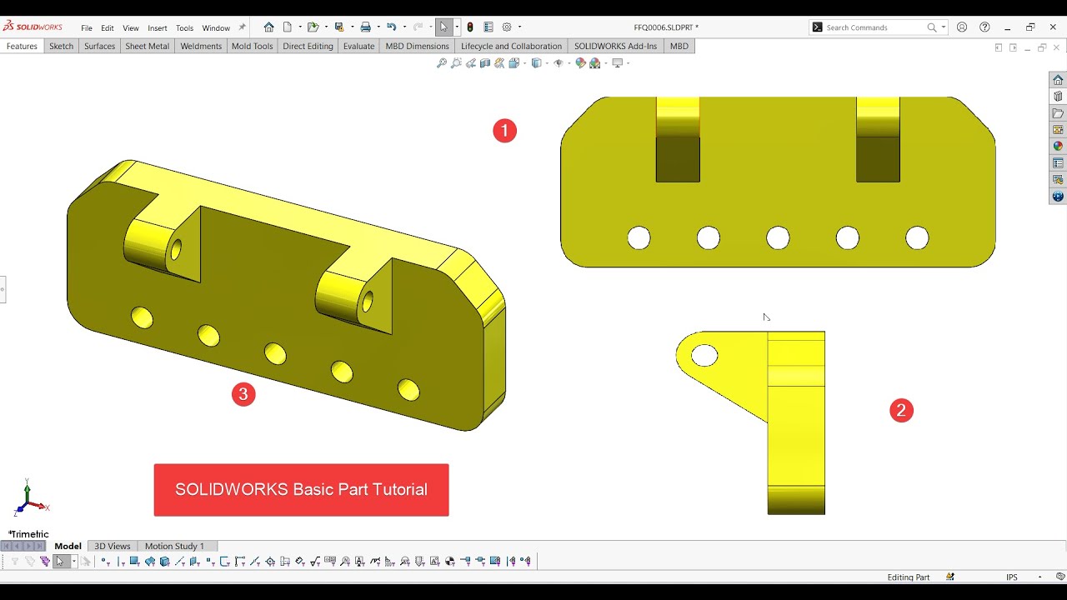Click Zoom to Fit in the heads-up toolbar

pos(442,63)
